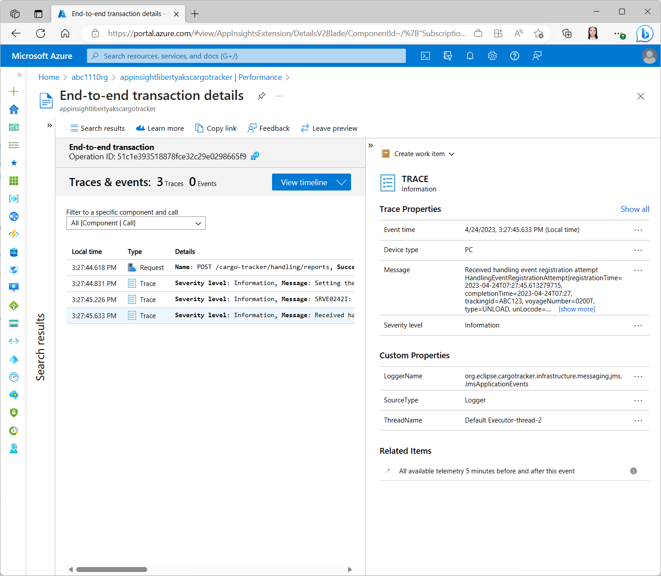Open the feedback icon in Azure header
Image resolution: width=661 pixels, height=576 pixels.
click(537, 56)
